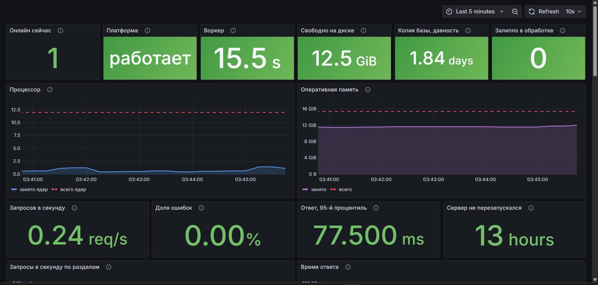Open the 10s refresh interval dropdown
The width and height of the screenshot is (598, 285).
coord(573,12)
